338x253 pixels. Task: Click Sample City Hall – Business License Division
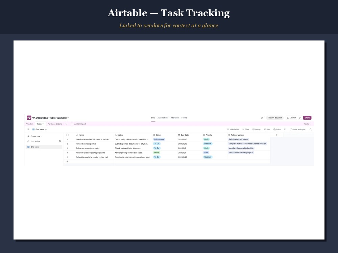pyautogui.click(x=247, y=144)
